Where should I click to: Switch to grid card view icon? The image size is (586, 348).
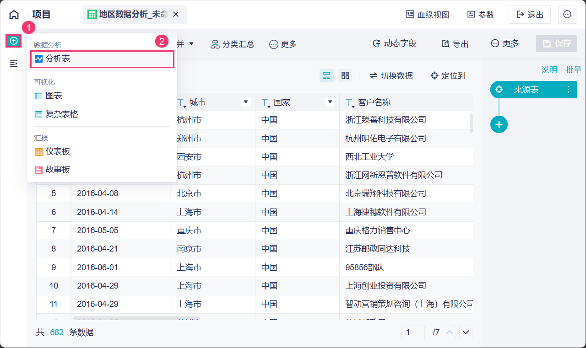point(345,75)
